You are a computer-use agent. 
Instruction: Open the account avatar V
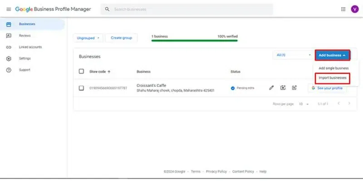point(355,9)
